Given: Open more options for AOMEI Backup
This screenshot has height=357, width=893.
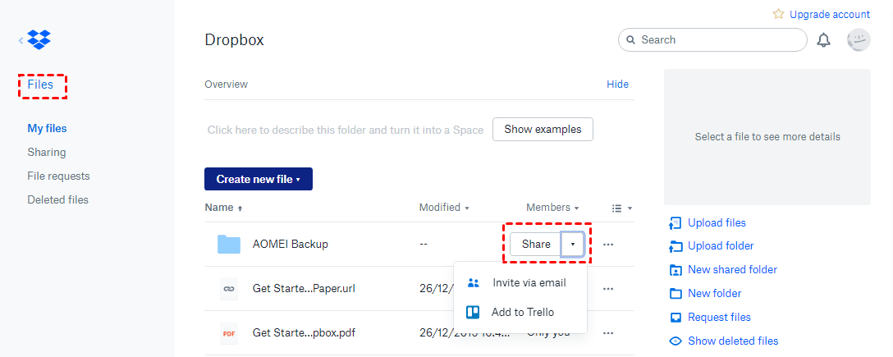Looking at the screenshot, I should [x=608, y=245].
